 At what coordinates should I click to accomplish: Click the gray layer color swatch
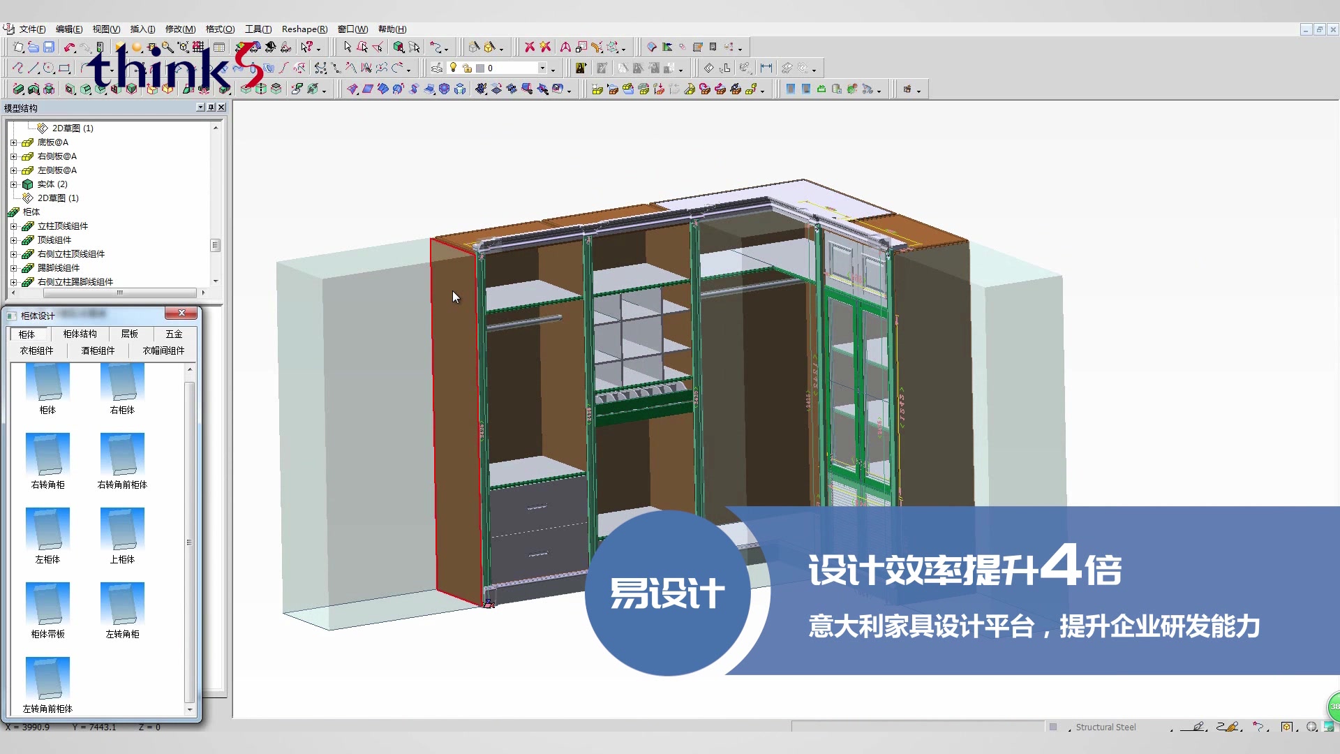point(480,68)
